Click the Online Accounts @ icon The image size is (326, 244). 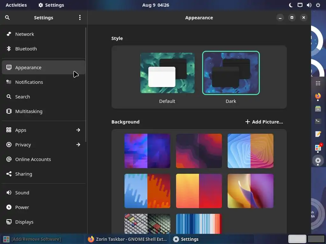click(9, 159)
